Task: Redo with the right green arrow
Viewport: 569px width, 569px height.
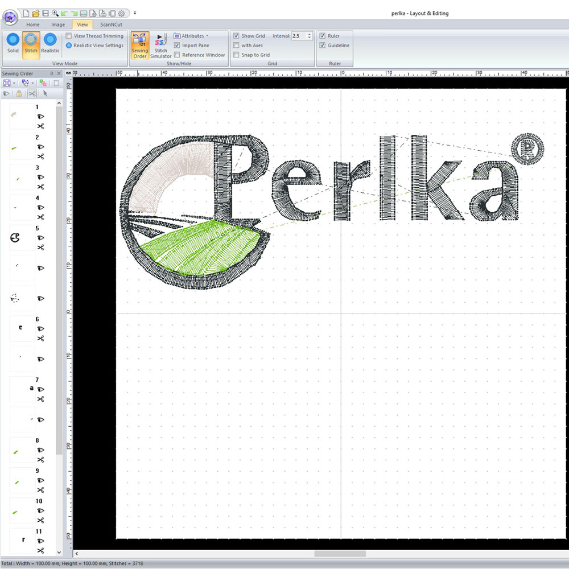Action: tap(74, 14)
